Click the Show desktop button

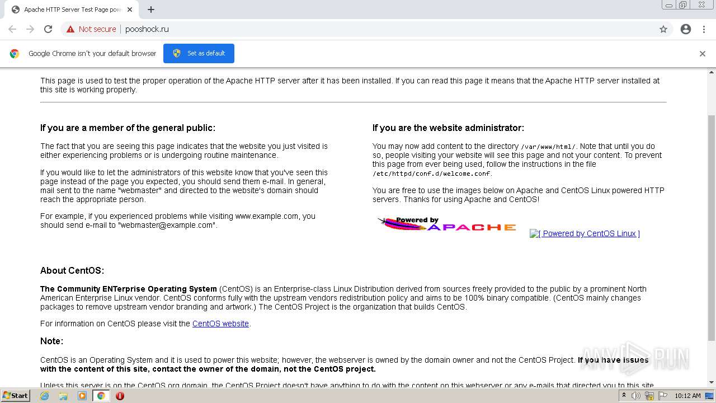(x=710, y=396)
